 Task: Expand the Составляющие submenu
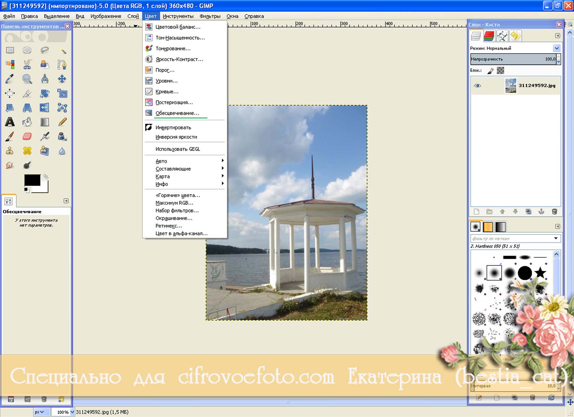click(173, 169)
